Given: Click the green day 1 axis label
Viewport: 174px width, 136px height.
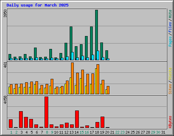Looking at the screenshot, I should pyautogui.click(x=11, y=132).
